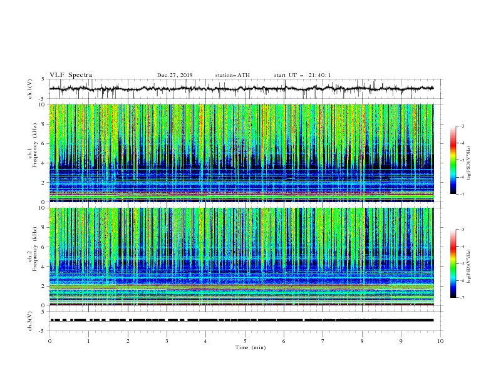496x383 pixels.
Task: Click the ch.2 frequency axis "8" tick label
Action: (x=44, y=228)
